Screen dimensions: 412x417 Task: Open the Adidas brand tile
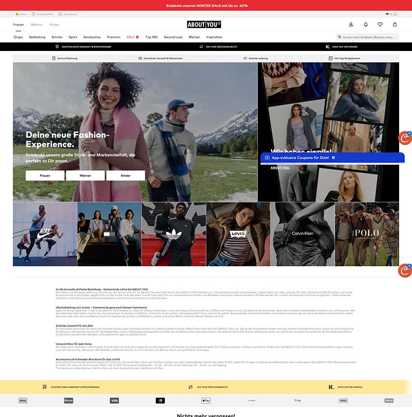174,234
